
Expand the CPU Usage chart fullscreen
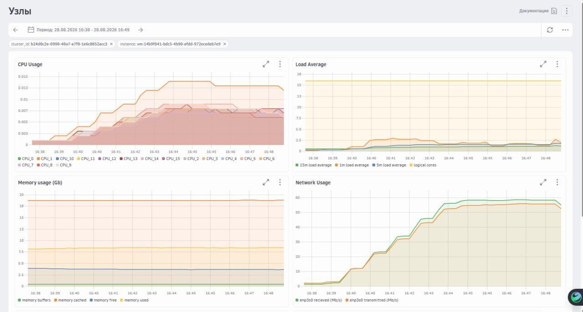[266, 64]
